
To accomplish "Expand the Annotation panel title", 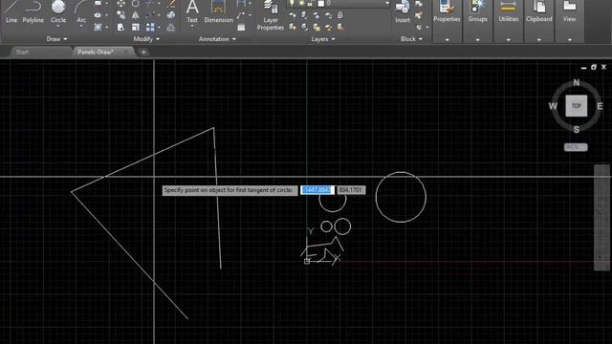I will 217,39.
